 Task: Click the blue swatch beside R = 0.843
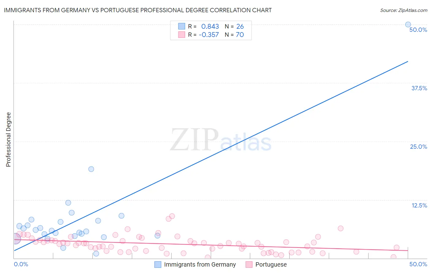[x=182, y=26]
